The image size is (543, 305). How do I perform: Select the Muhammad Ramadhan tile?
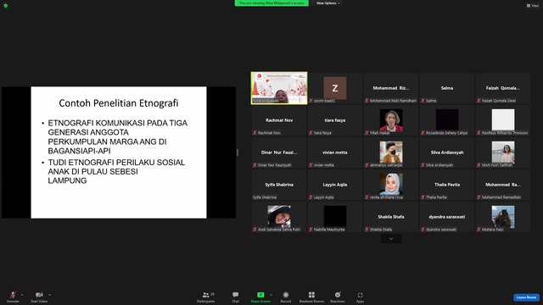[x=503, y=185]
